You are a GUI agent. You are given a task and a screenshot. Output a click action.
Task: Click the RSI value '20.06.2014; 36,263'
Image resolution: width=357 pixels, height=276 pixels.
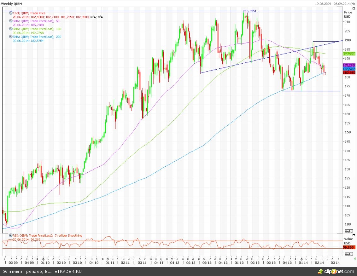(x=26, y=239)
